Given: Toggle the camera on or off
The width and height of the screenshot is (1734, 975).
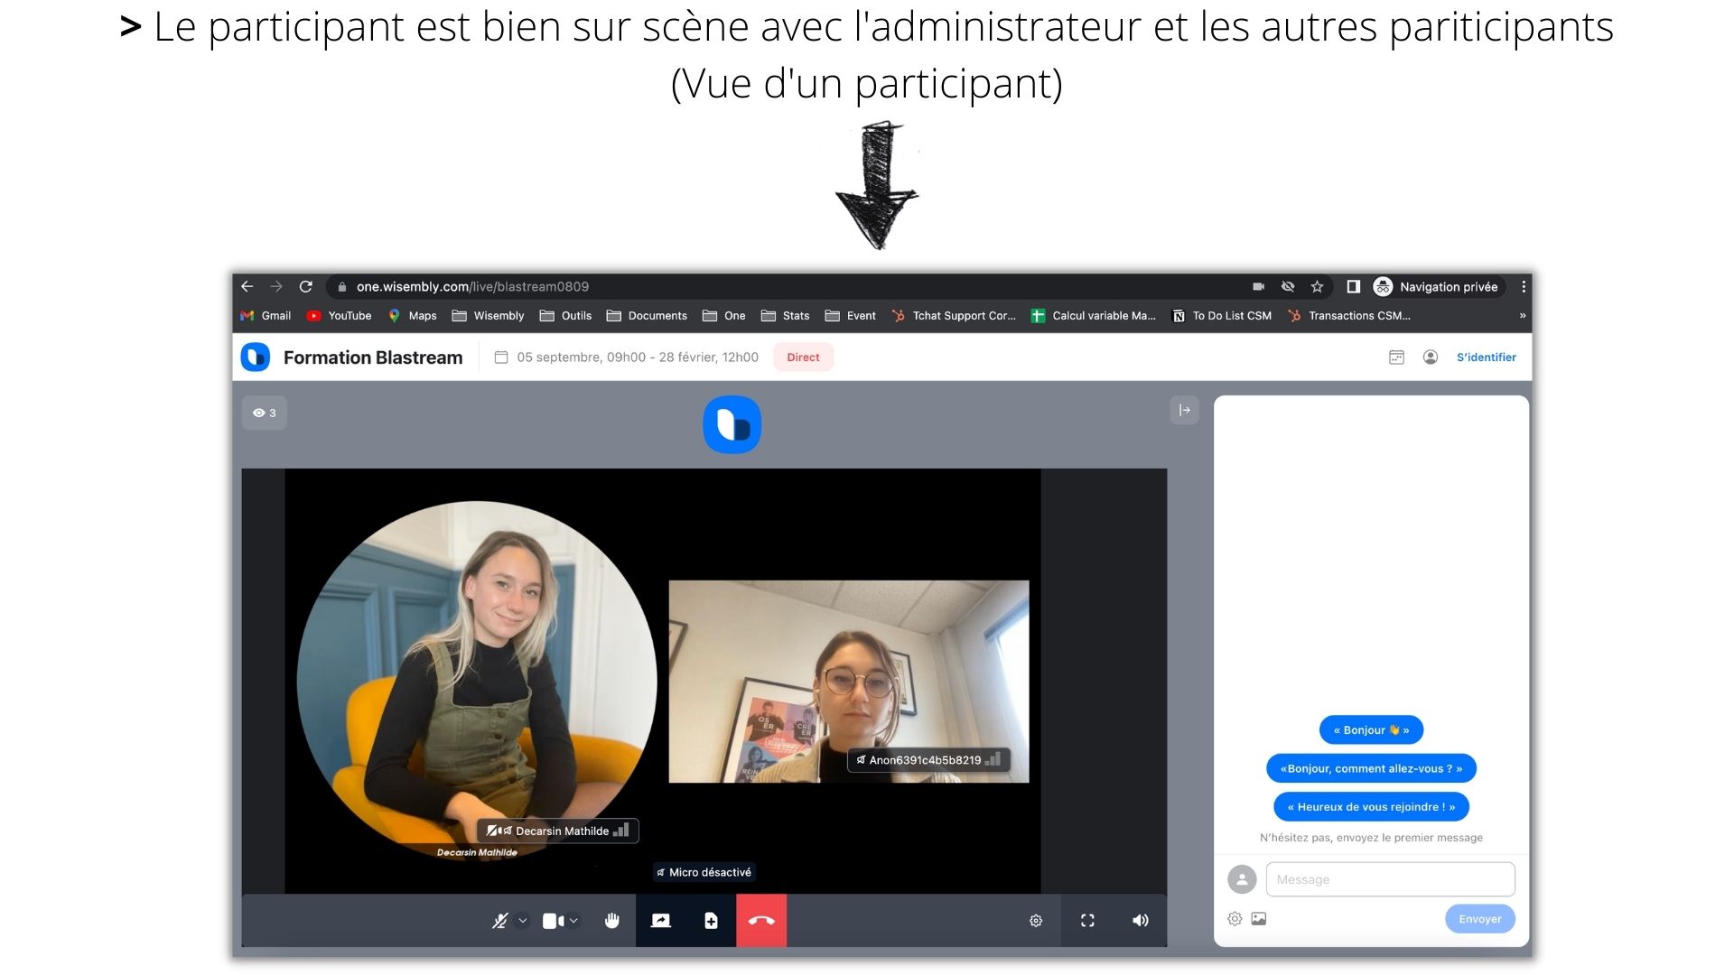Looking at the screenshot, I should point(552,921).
